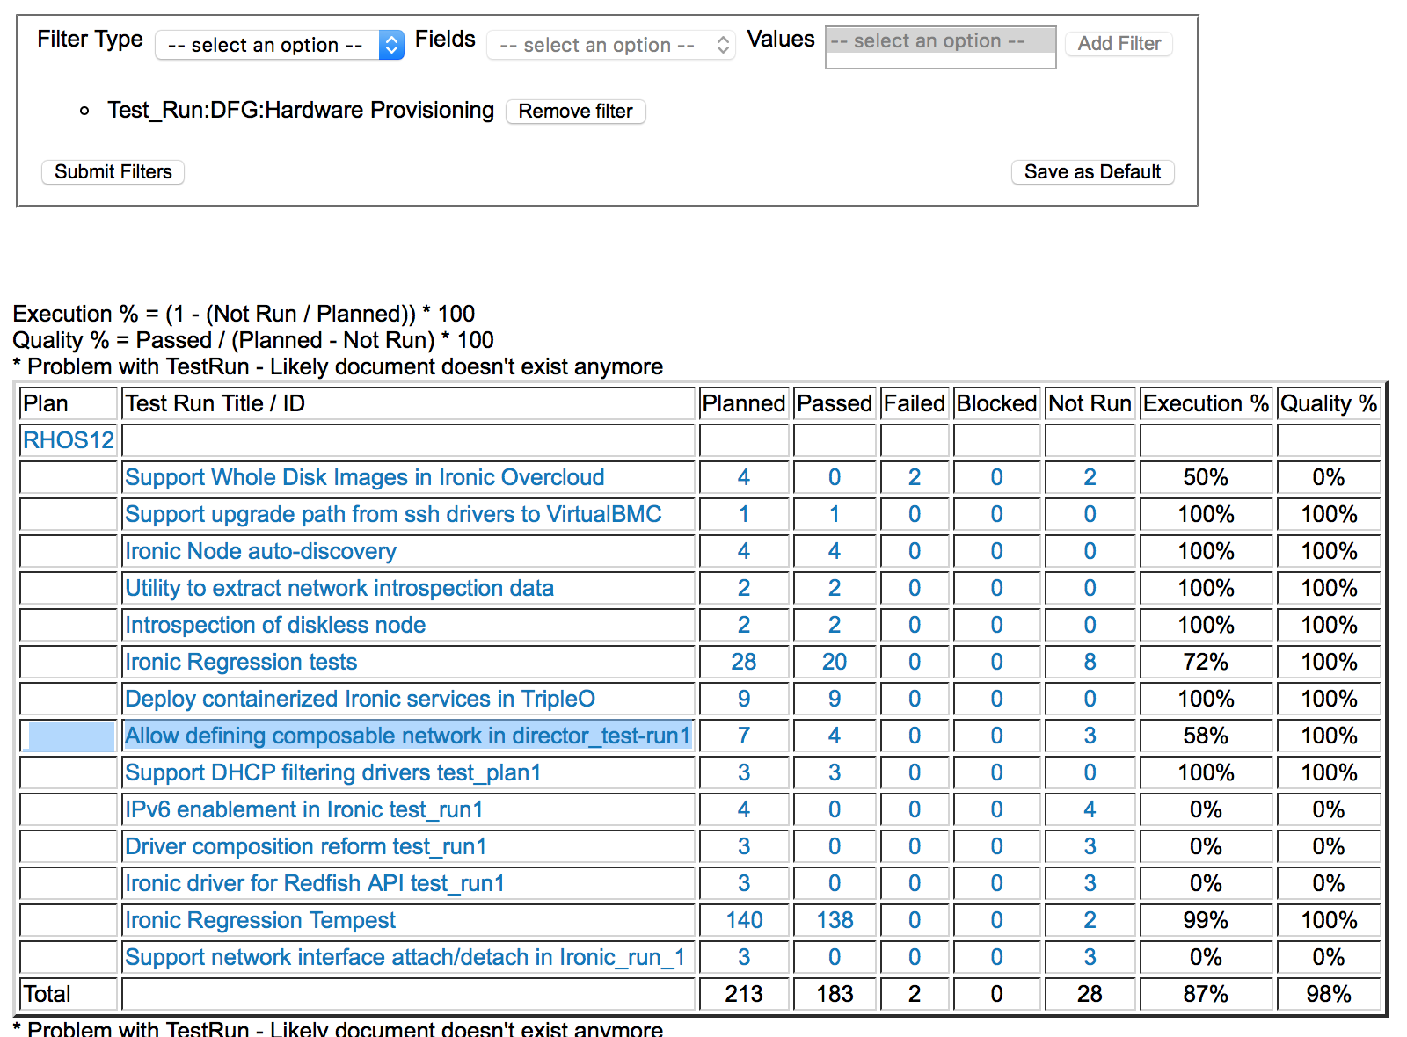This screenshot has width=1407, height=1037.
Task: Open Ironic Regression Tempest link
Action: tap(260, 920)
